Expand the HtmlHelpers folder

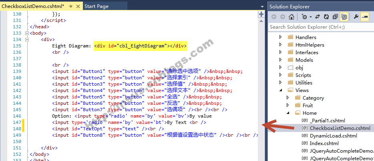pos(280,45)
